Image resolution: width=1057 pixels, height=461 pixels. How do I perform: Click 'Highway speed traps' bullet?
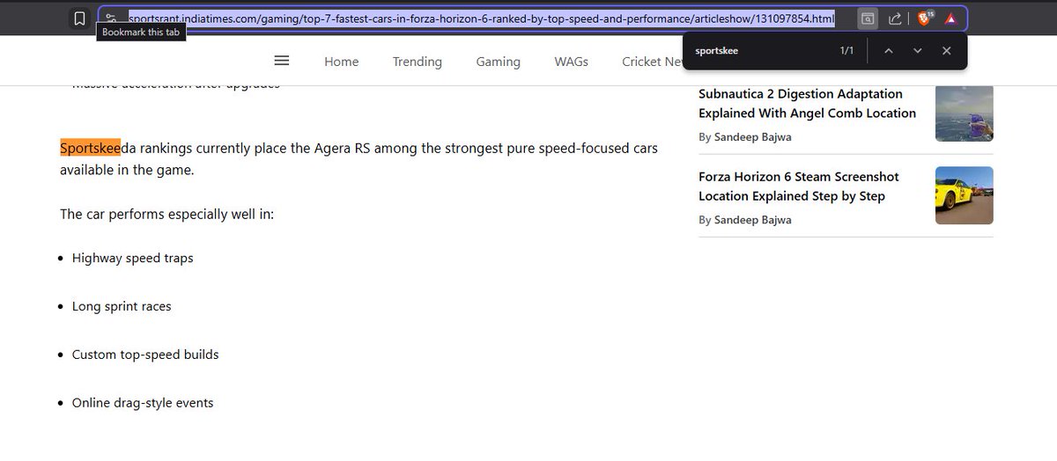click(133, 259)
